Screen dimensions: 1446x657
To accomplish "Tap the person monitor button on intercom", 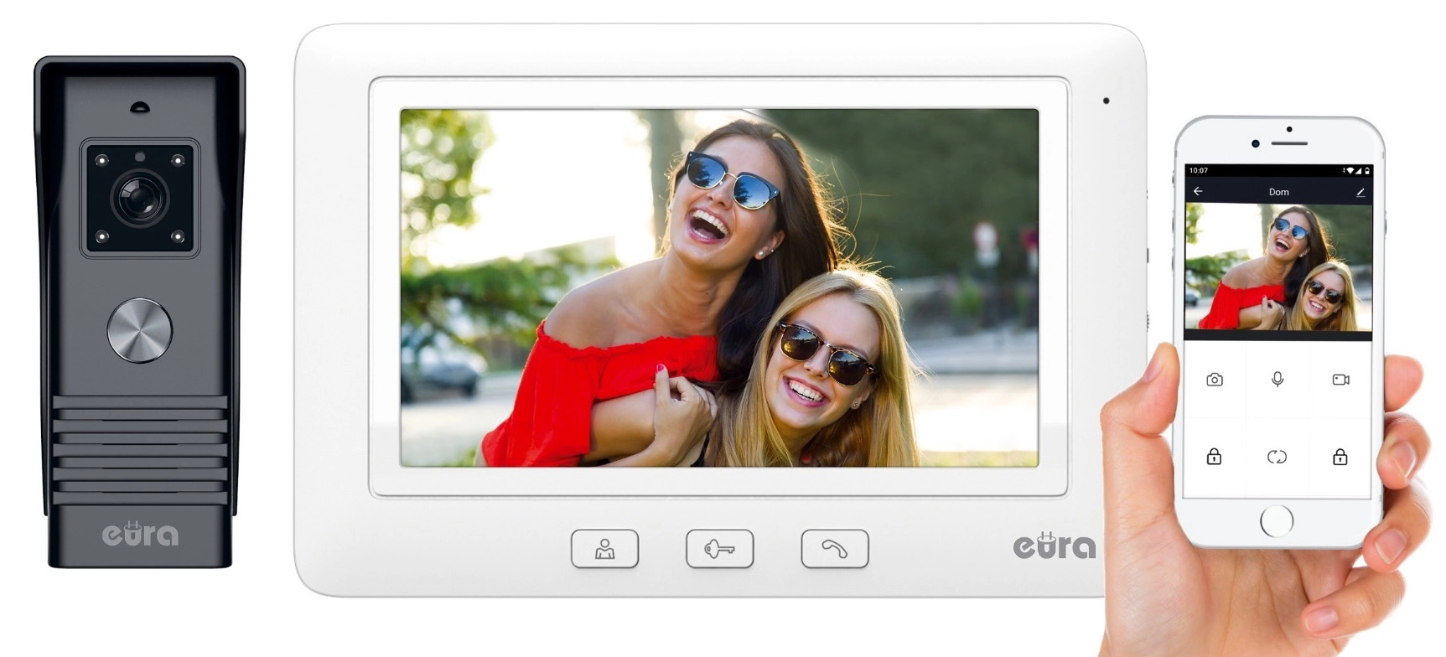I will click(604, 549).
